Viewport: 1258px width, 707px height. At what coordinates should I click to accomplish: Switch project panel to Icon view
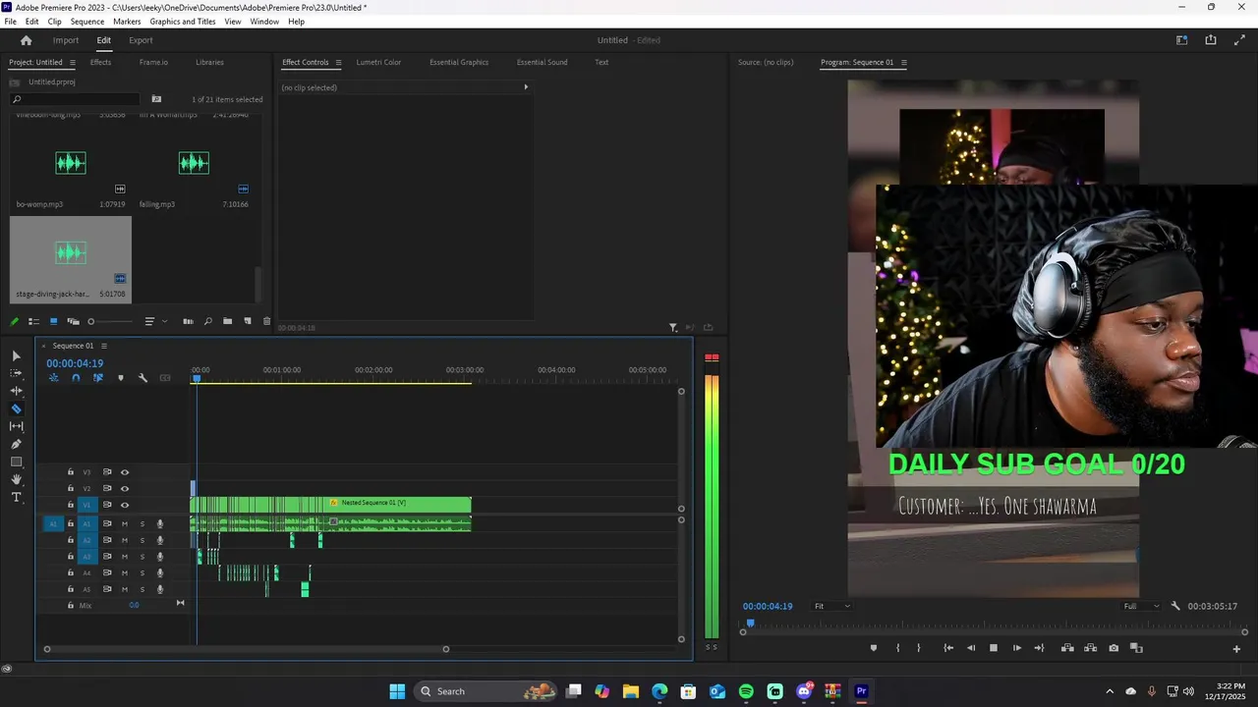(x=53, y=321)
